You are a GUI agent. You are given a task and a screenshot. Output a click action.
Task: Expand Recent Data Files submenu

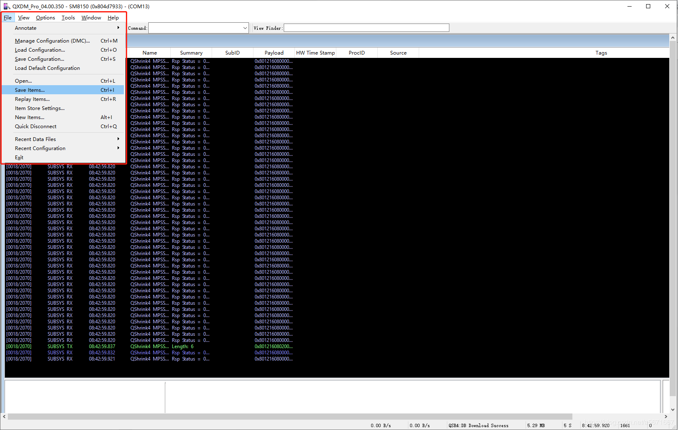pos(63,139)
